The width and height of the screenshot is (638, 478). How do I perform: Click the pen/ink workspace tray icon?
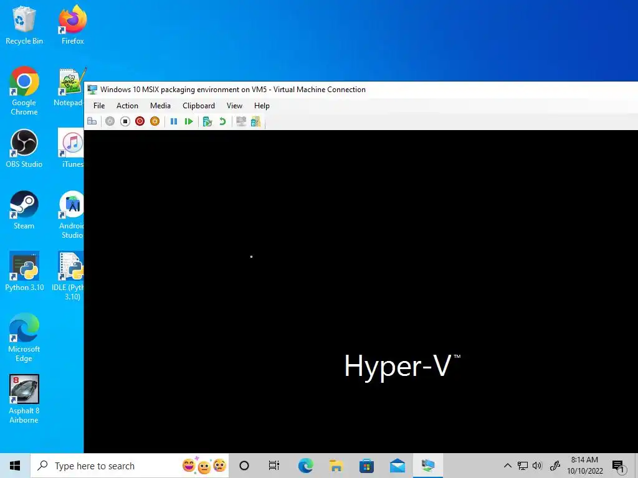(555, 466)
